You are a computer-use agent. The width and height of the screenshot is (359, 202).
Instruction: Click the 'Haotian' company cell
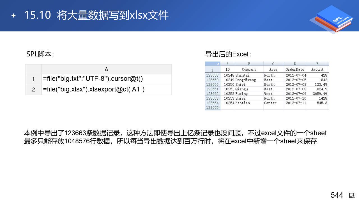249,103
